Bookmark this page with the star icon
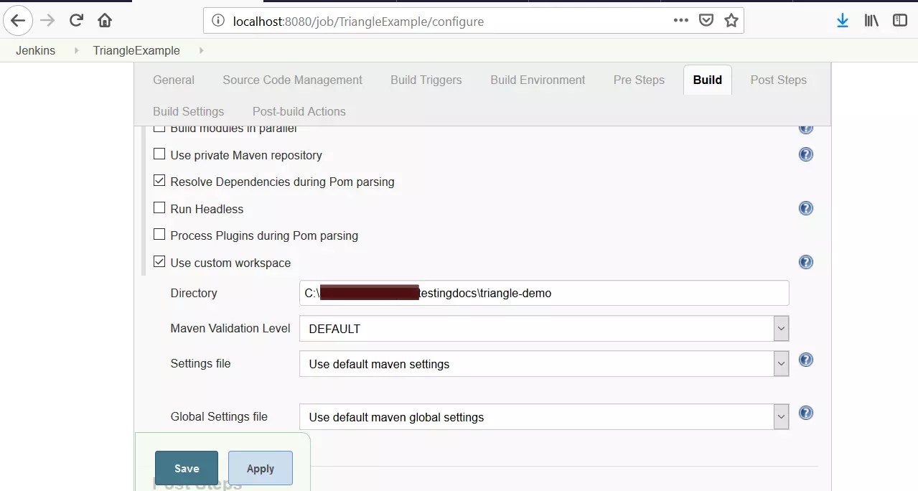 click(x=731, y=21)
